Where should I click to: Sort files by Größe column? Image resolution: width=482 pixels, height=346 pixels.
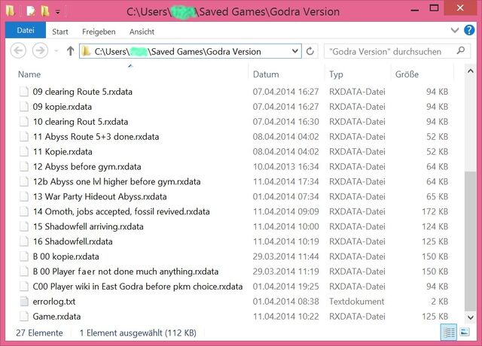(407, 74)
